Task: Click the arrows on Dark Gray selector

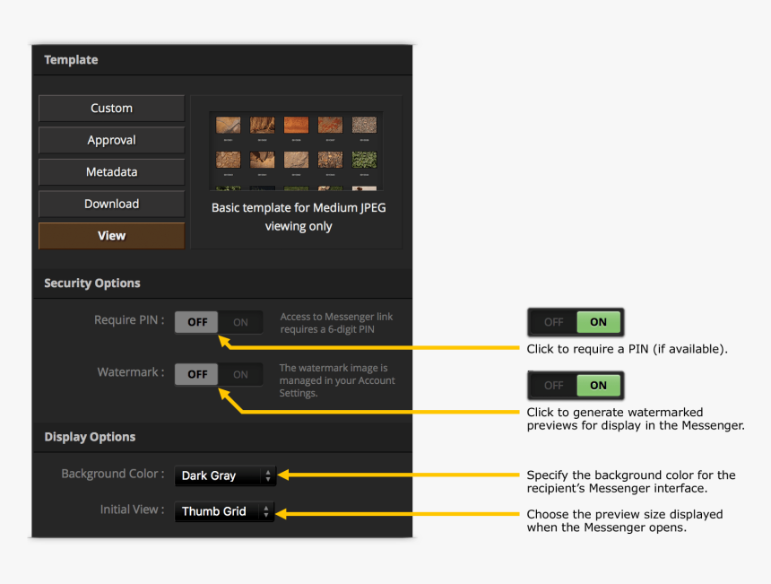Action: (x=267, y=475)
